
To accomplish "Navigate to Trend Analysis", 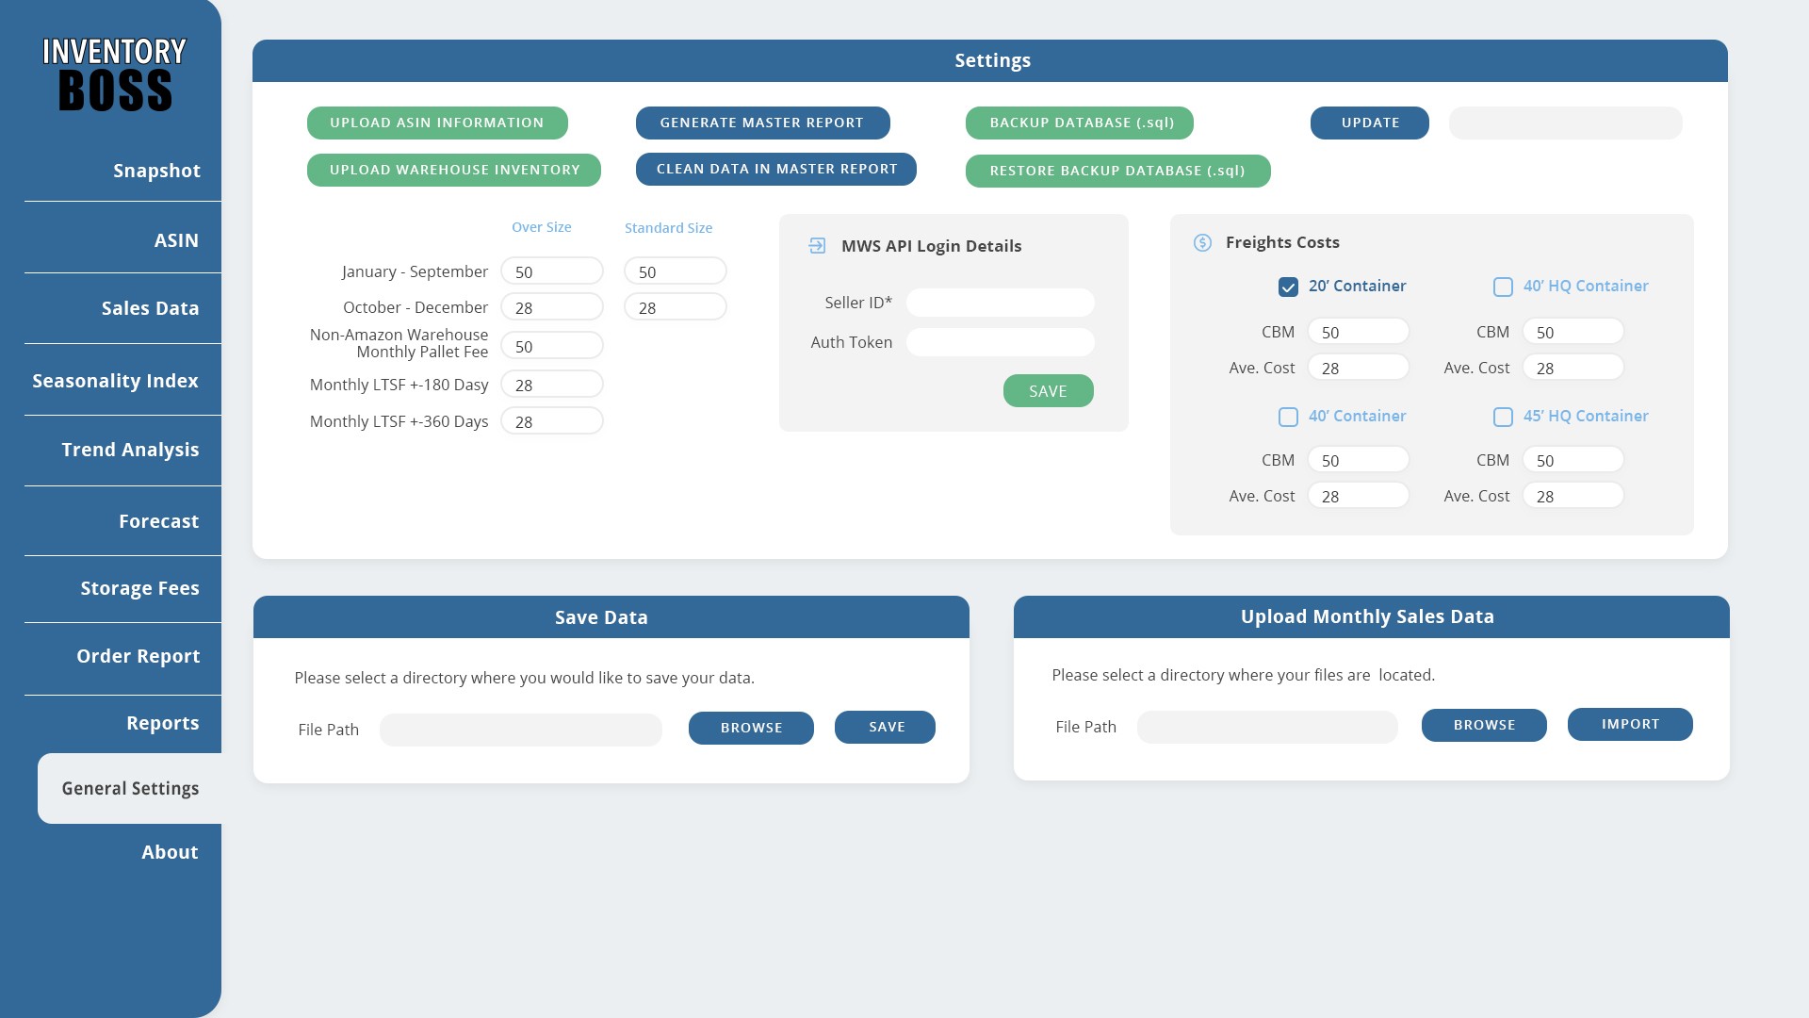I will 130,450.
